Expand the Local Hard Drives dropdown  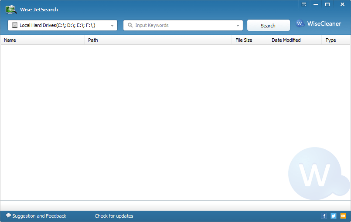click(x=112, y=26)
